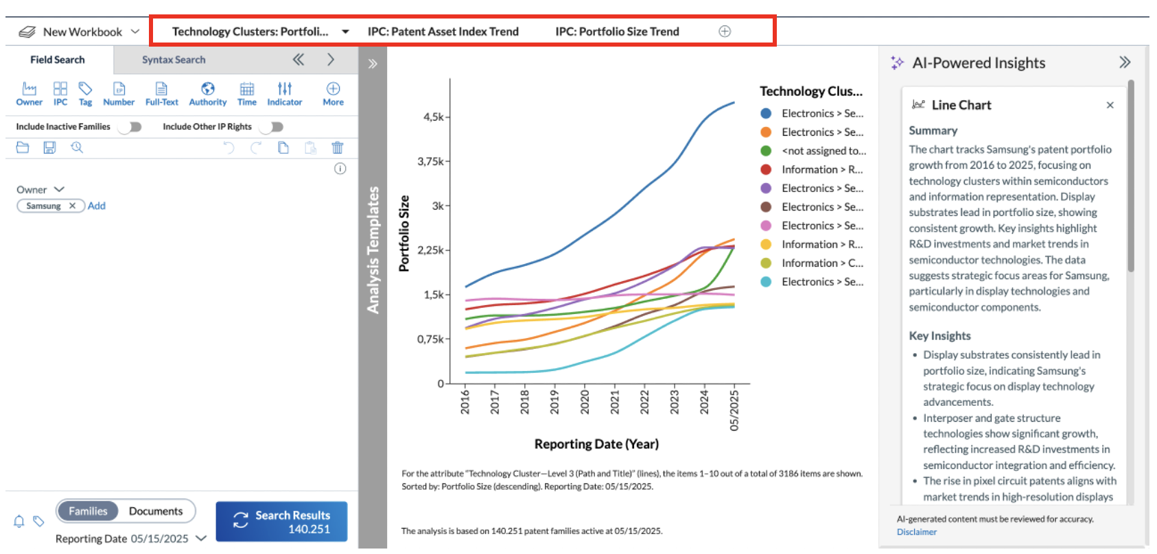Open the Owner search field icon
Viewport: 1157px width, 554px height.
pyautogui.click(x=29, y=89)
